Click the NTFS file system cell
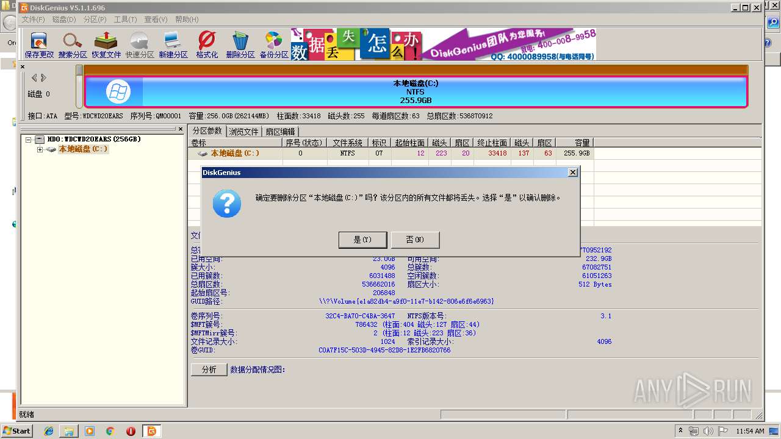The width and height of the screenshot is (781, 439). 347,154
